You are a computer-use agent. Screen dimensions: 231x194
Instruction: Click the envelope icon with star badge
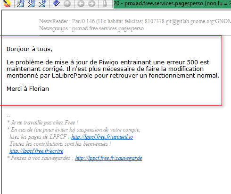(x=21, y=3)
